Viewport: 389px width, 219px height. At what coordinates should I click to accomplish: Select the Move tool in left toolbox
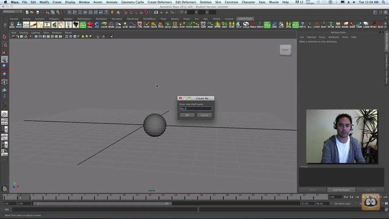pyautogui.click(x=4, y=59)
